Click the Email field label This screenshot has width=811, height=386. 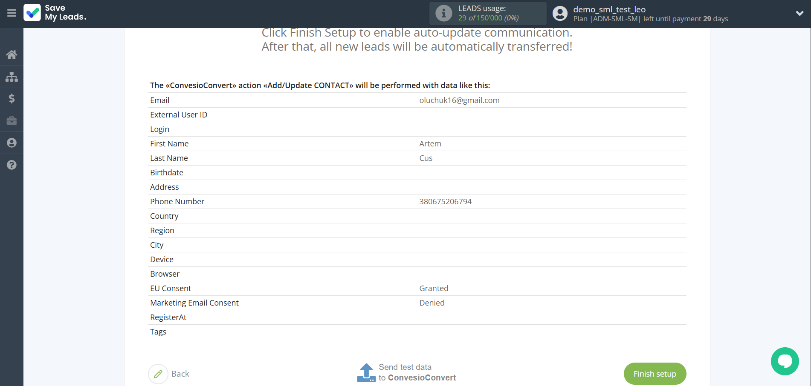[x=159, y=100]
